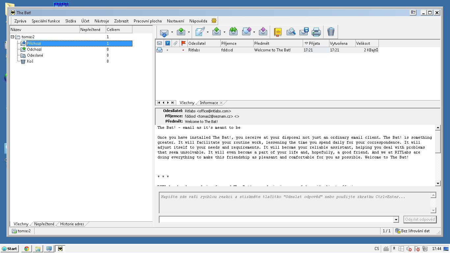
Task: Click the Ritlabs message envelope icon
Action: (159, 50)
